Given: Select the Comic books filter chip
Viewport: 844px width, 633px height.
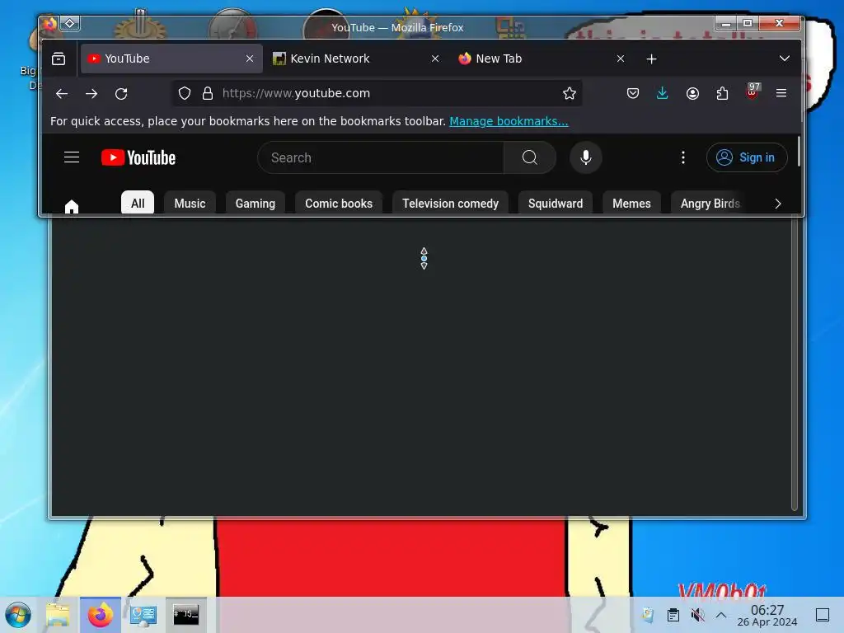Looking at the screenshot, I should (x=339, y=204).
